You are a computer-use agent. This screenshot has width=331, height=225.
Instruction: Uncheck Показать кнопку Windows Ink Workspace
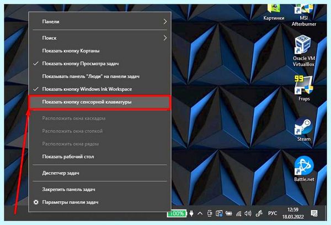(x=100, y=89)
